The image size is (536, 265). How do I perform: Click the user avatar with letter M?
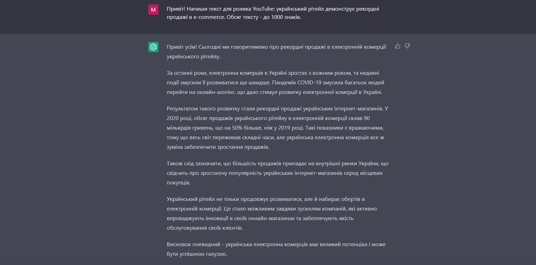click(x=153, y=10)
